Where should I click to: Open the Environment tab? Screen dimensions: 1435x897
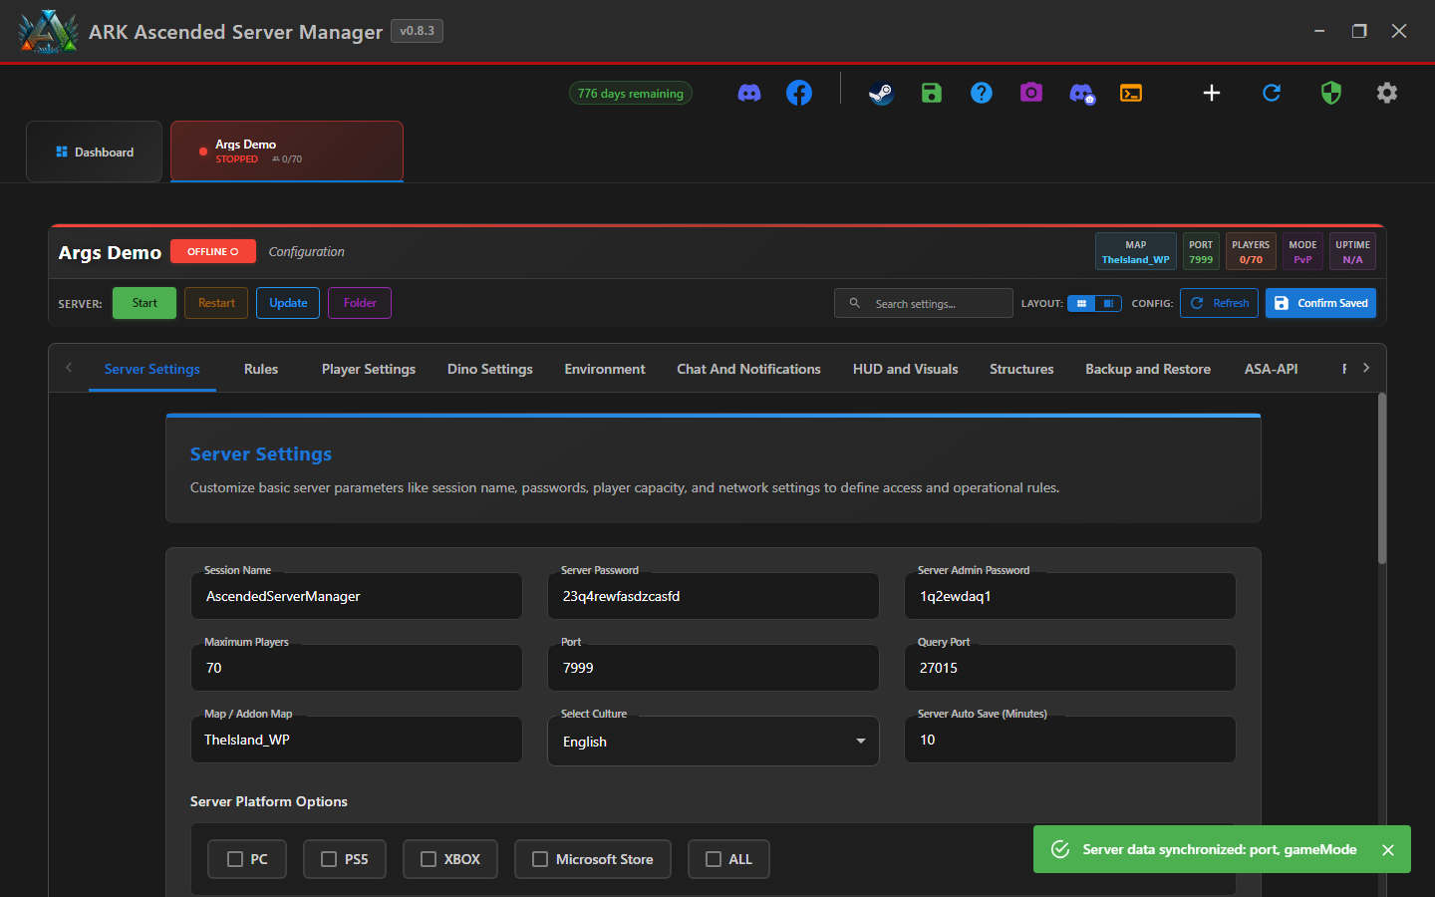pyautogui.click(x=605, y=369)
